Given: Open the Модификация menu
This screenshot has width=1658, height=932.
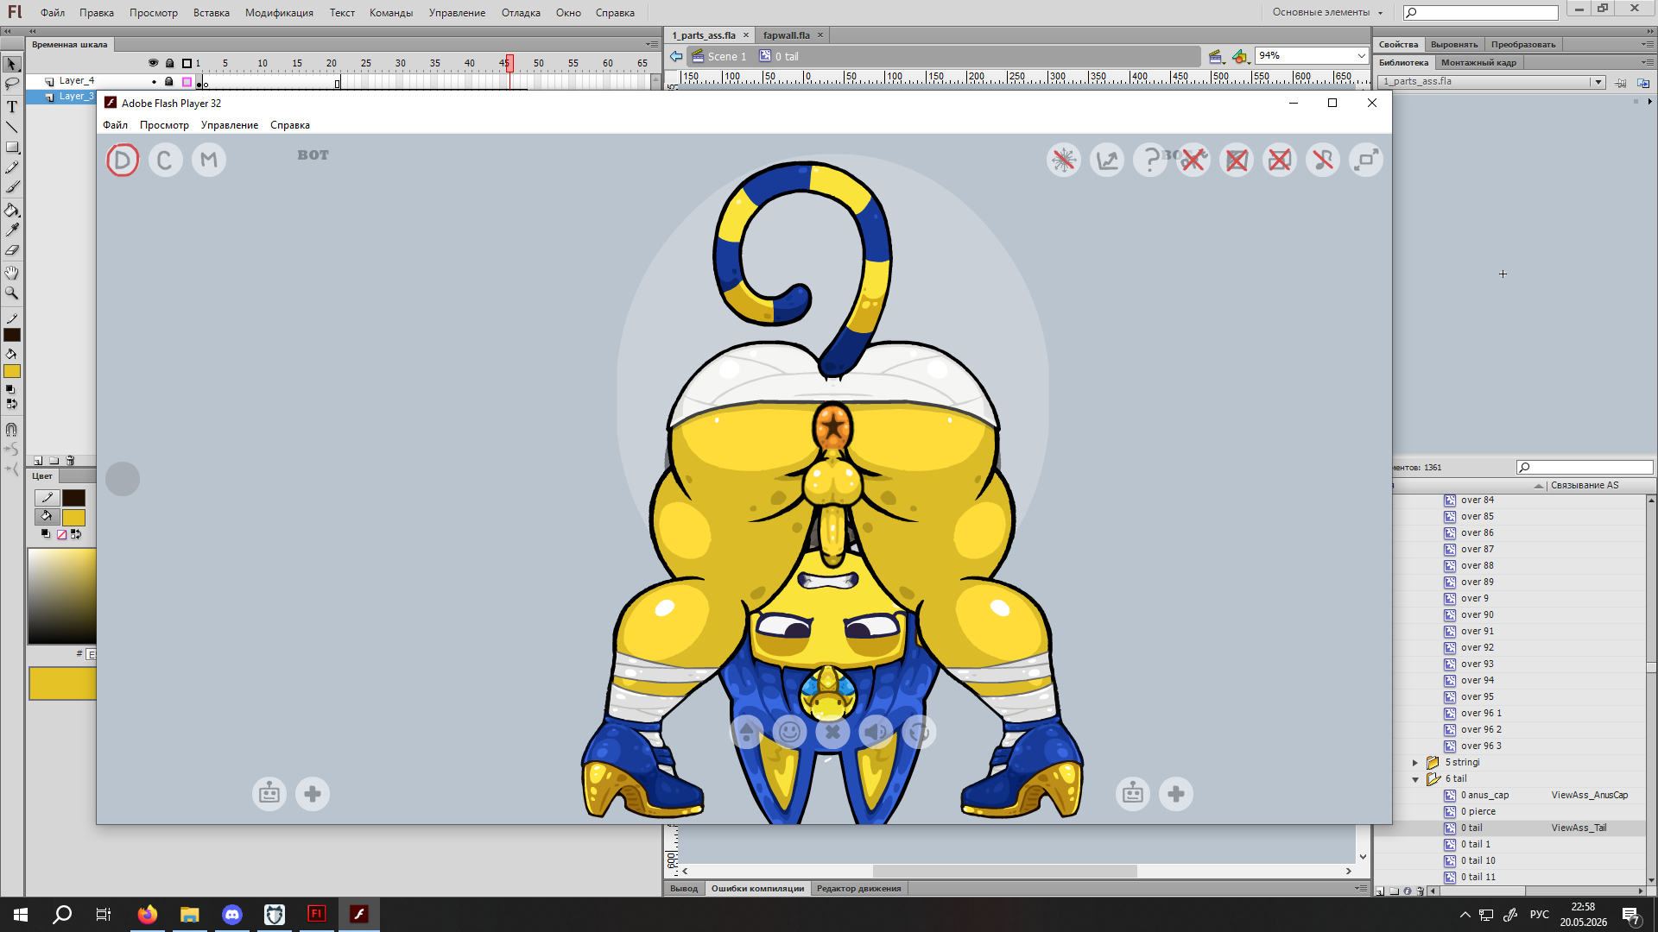Looking at the screenshot, I should [279, 13].
